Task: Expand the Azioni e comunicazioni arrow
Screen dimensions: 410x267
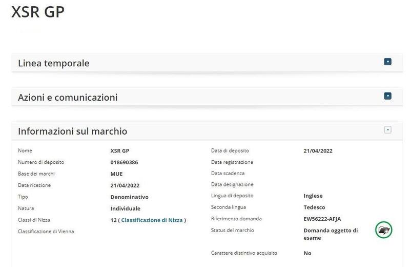Action: [387, 96]
